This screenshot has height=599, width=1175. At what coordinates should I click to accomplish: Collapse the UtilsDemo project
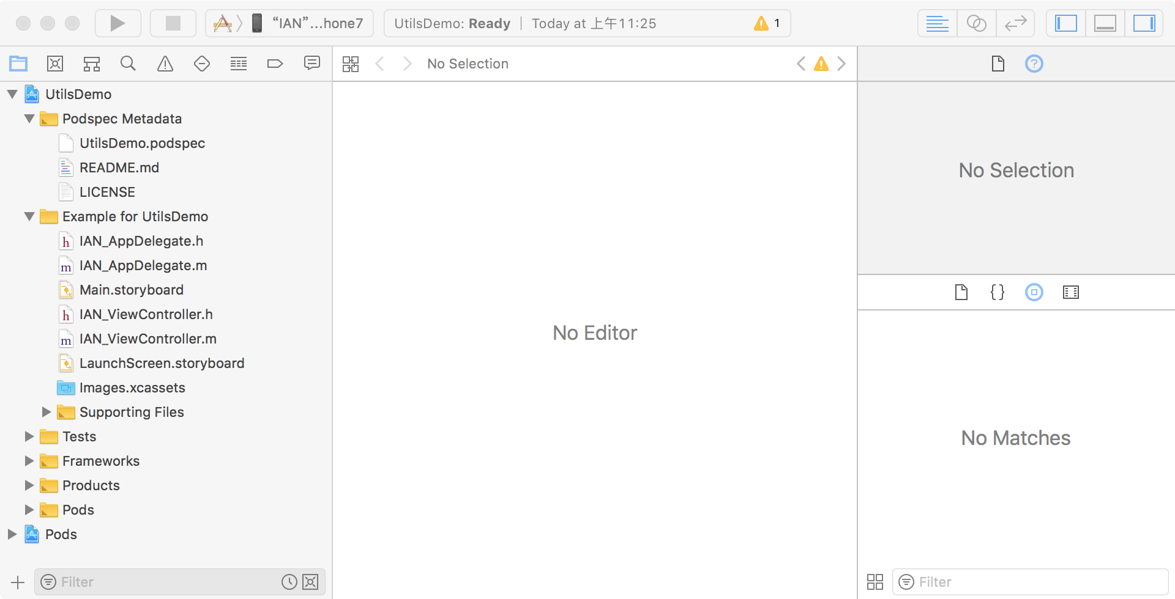(x=12, y=94)
